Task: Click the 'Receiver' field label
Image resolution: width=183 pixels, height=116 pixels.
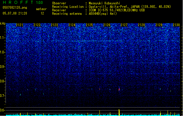Action: (59, 10)
